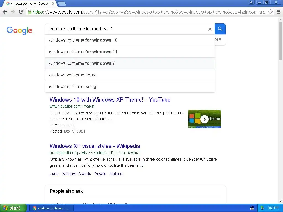This screenshot has height=212, width=283.
Task: Click the 8:52 PM taskbar clock
Action: click(x=273, y=208)
